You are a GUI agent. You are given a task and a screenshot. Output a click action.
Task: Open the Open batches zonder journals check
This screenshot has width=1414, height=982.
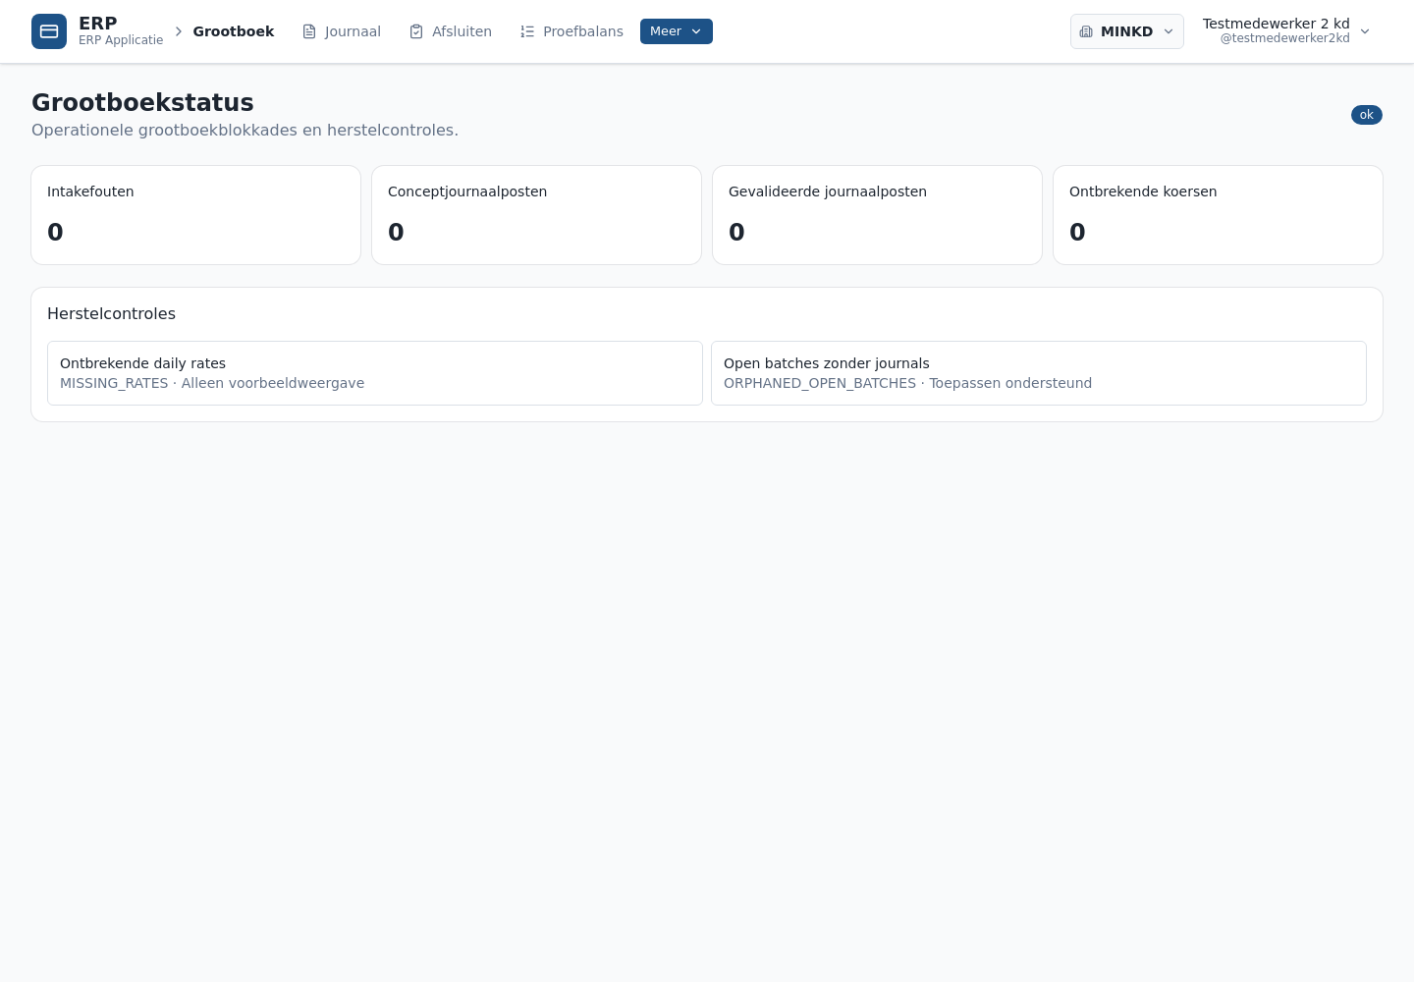(1039, 373)
